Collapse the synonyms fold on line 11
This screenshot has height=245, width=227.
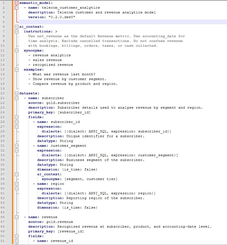(x=17, y=50)
